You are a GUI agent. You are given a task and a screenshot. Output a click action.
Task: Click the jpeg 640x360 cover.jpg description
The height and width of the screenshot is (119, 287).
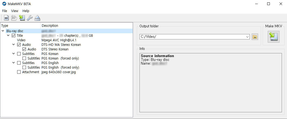tap(59, 72)
